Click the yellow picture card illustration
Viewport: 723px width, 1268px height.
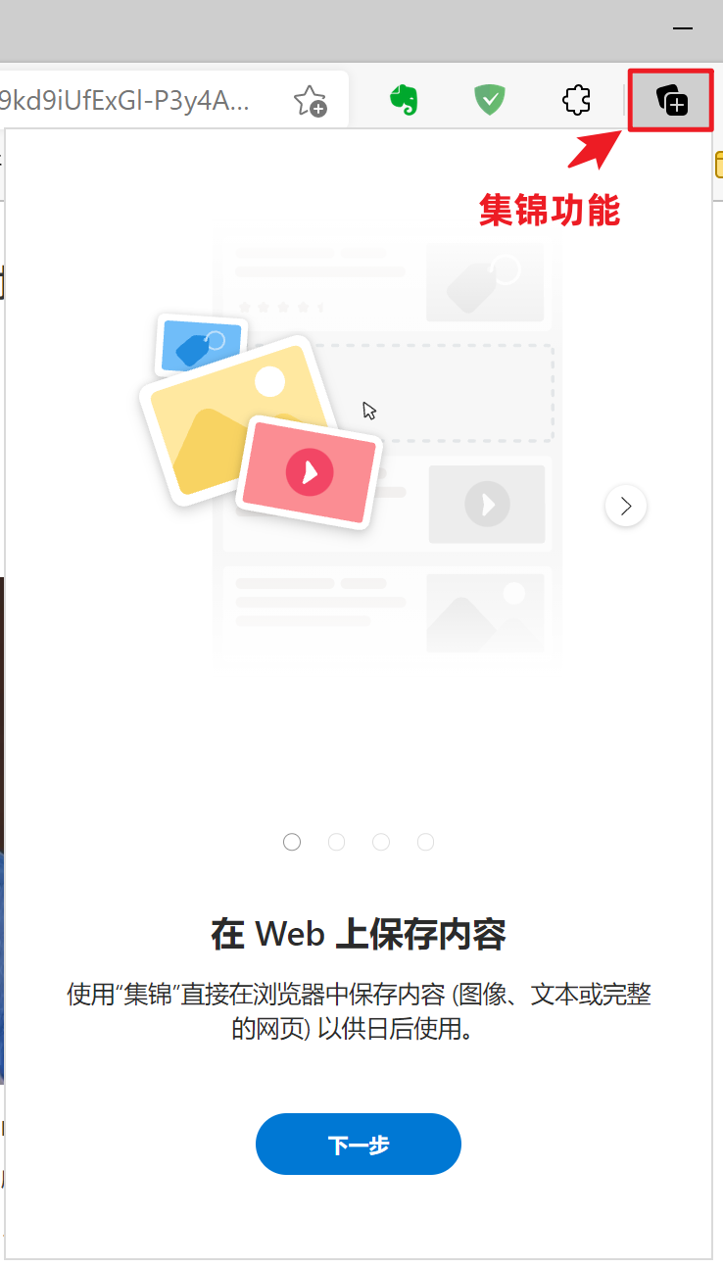click(232, 419)
